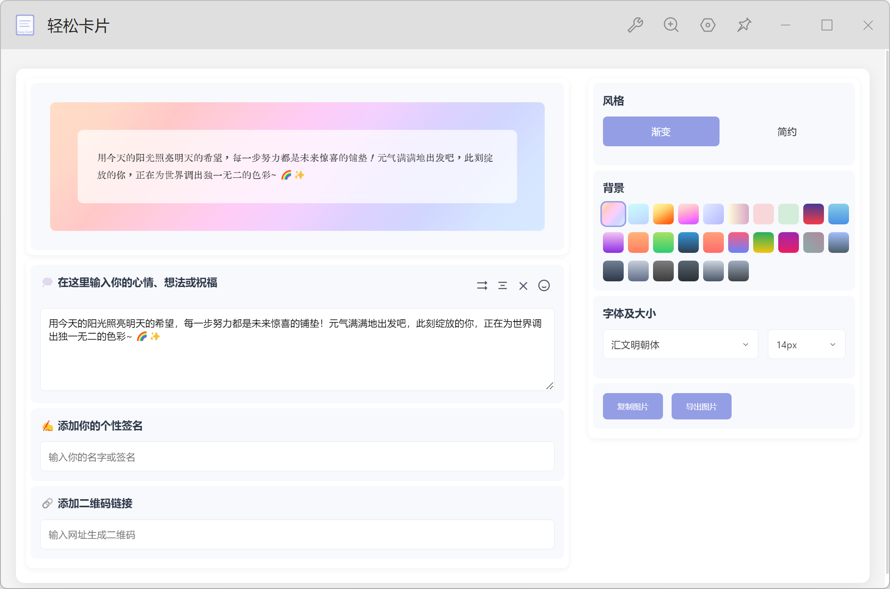This screenshot has width=890, height=589.
Task: Select the pink-magenta gradient swatch in first row
Action: click(x=688, y=214)
